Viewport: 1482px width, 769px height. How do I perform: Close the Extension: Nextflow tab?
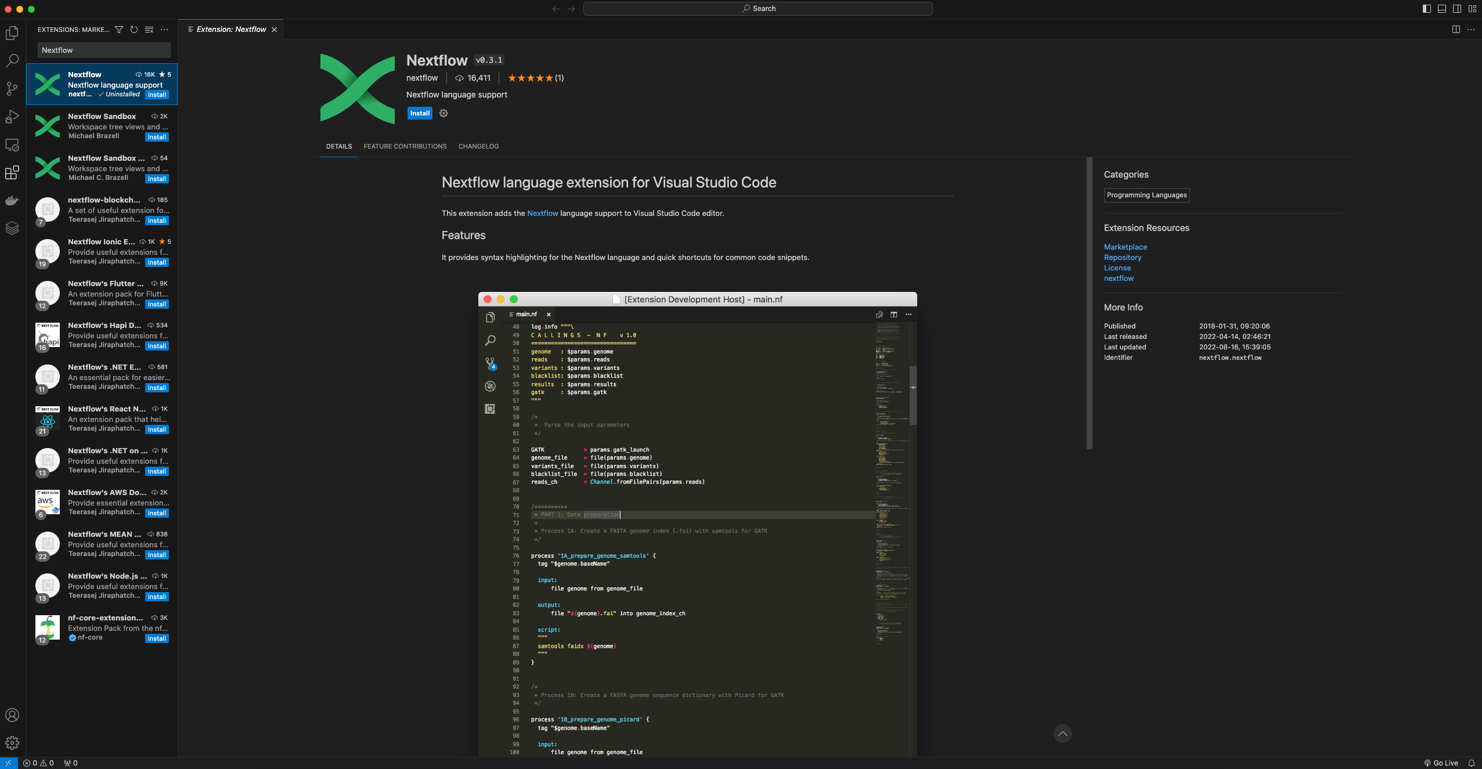(274, 30)
